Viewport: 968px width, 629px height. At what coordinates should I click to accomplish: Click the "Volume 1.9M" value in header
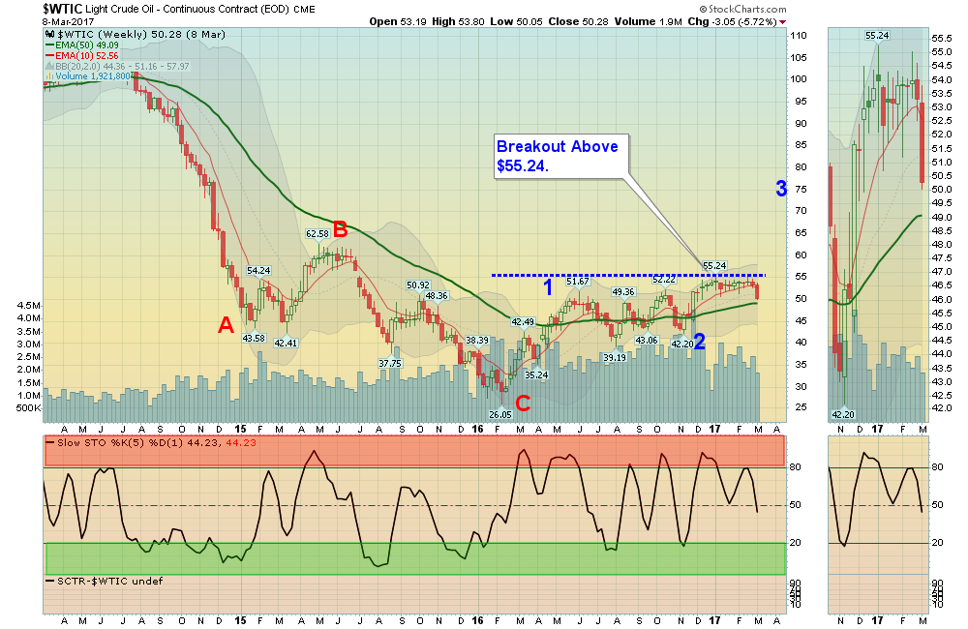[x=649, y=21]
